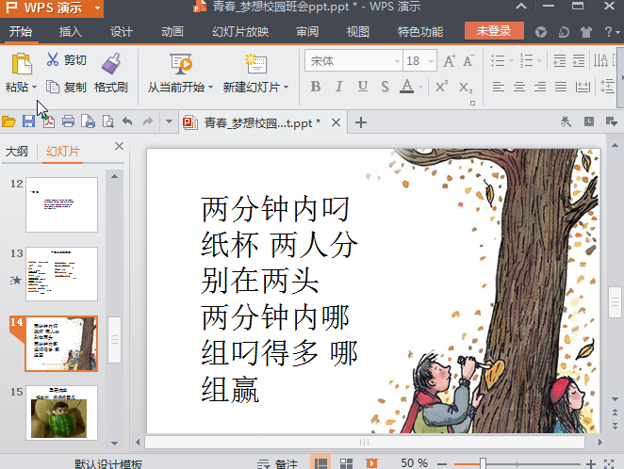Apply the font color A swatch
Screen dimensions: 624x469
point(406,87)
